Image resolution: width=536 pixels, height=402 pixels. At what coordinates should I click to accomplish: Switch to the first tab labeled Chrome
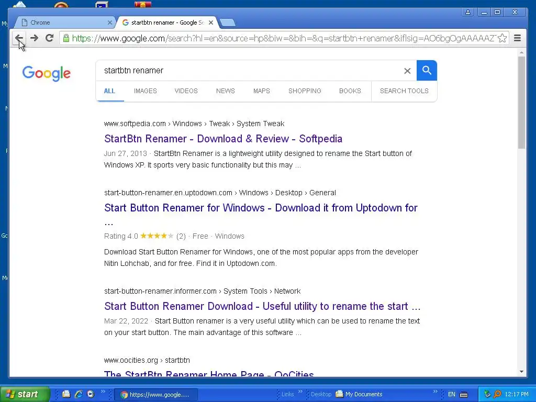[65, 23]
